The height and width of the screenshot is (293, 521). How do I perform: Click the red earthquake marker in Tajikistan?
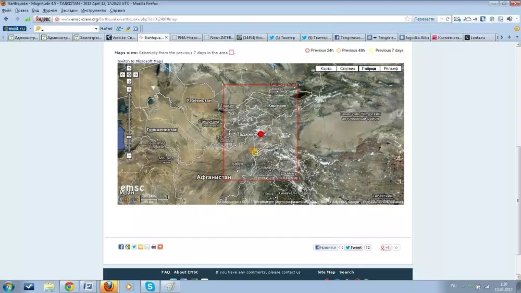pyautogui.click(x=261, y=134)
